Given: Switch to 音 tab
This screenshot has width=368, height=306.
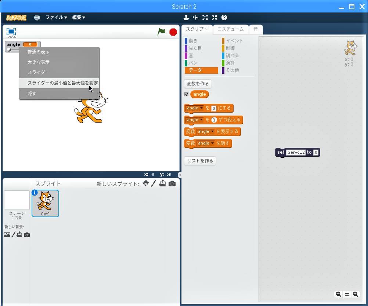Looking at the screenshot, I should 256,29.
